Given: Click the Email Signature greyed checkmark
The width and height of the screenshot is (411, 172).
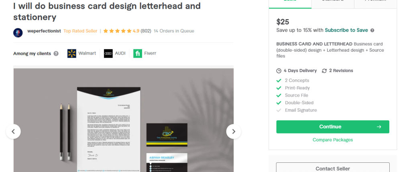Looking at the screenshot, I should (279, 110).
